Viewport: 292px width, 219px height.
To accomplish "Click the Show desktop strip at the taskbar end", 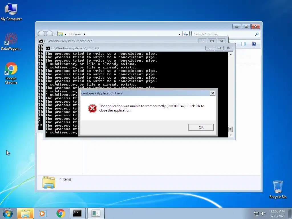I will tap(290, 213).
